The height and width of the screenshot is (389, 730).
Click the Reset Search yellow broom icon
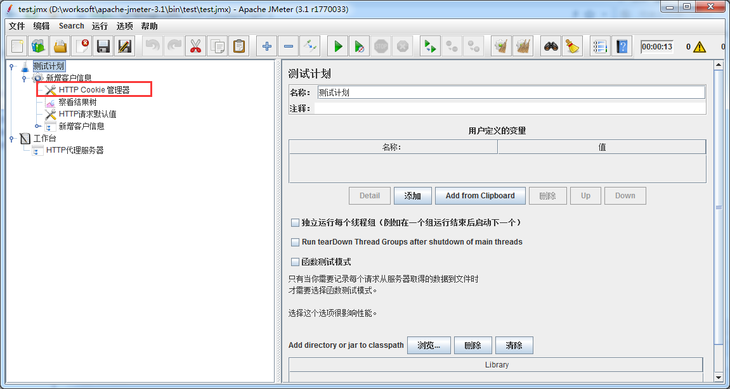click(573, 46)
